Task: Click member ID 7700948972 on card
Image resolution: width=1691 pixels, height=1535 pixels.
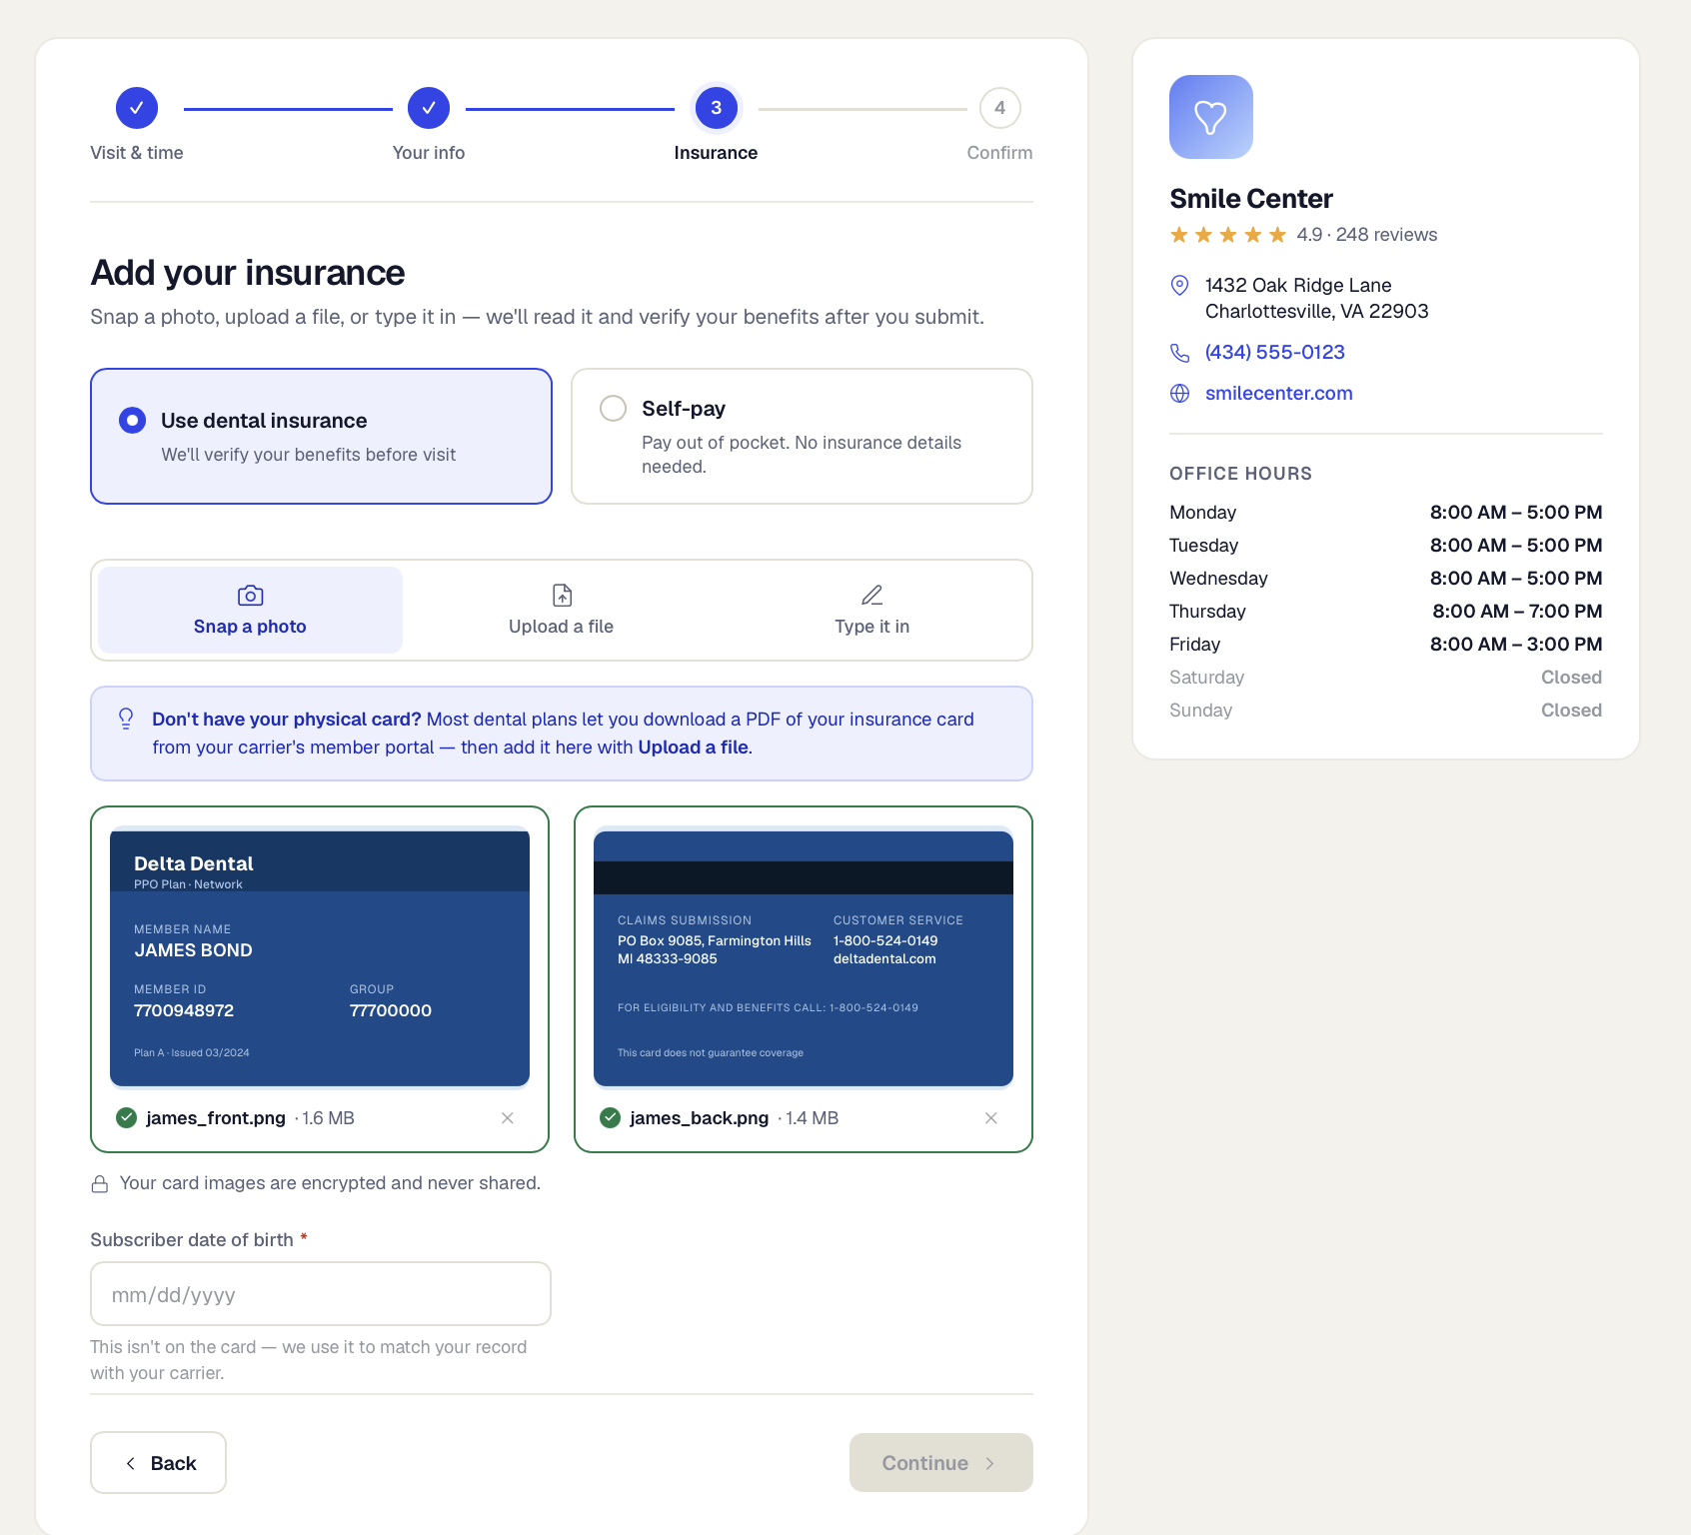Action: point(184,1010)
